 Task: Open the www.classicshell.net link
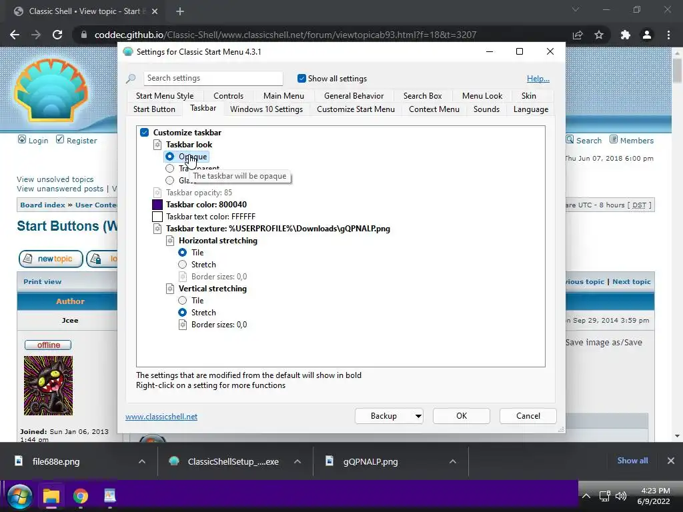[161, 417]
